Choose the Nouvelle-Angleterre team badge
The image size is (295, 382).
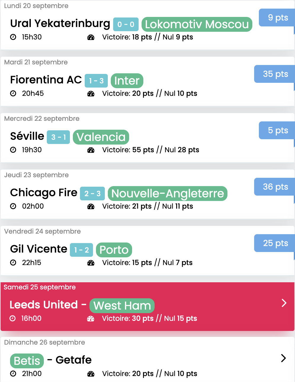pyautogui.click(x=168, y=194)
